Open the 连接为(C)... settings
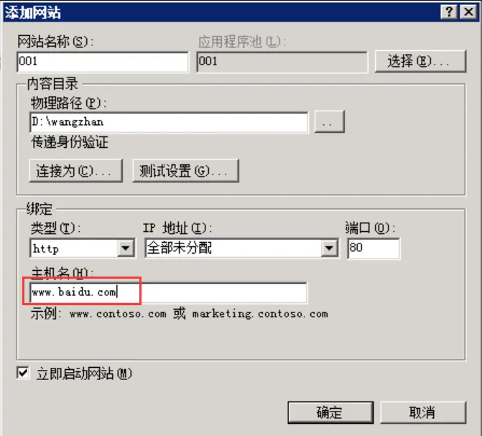Screen dimensions: 482x436 click(76, 171)
